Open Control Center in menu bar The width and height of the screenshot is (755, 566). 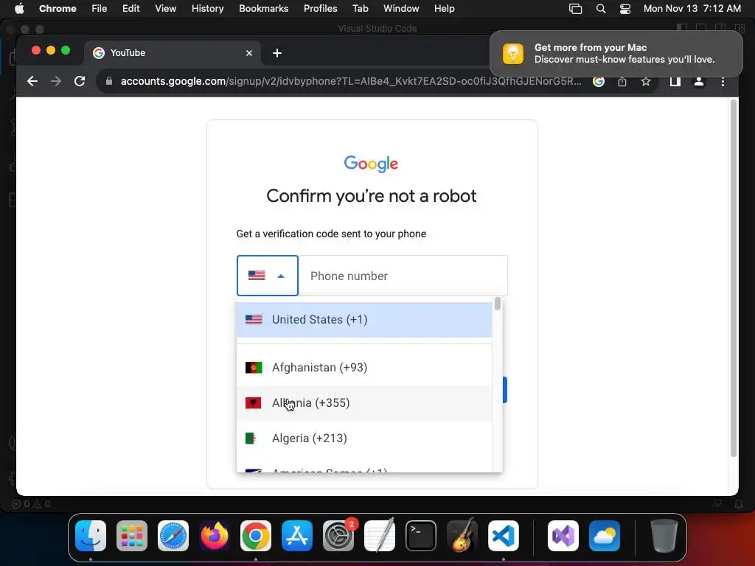point(625,9)
